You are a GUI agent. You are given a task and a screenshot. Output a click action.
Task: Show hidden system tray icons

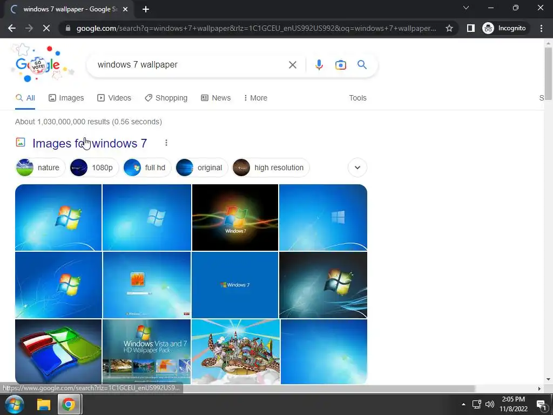(463, 404)
